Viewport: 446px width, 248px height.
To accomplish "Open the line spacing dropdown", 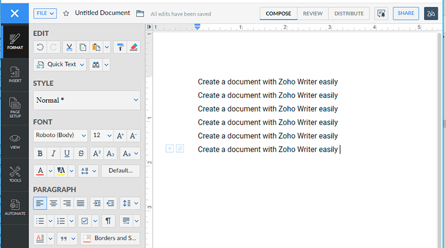I will (130, 203).
